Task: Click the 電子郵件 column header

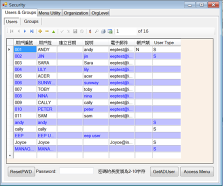Action: tap(122, 42)
